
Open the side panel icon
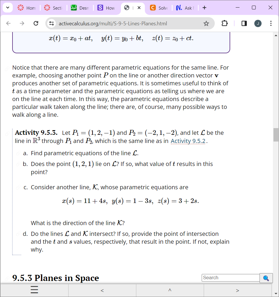point(244,24)
